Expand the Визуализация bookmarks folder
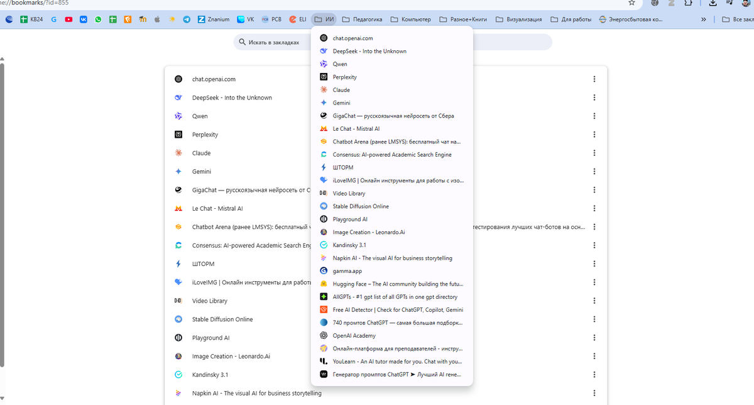754x405 pixels. [518, 19]
